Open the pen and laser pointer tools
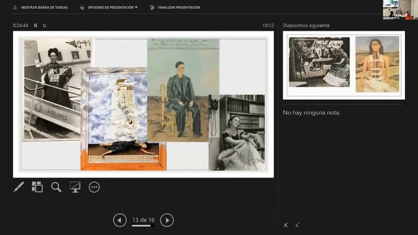This screenshot has width=418, height=235. pyautogui.click(x=19, y=187)
